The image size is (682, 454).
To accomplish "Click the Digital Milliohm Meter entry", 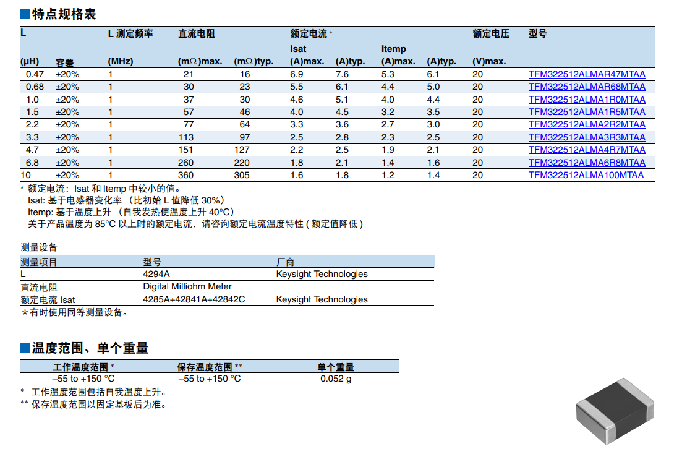I will [x=187, y=286].
